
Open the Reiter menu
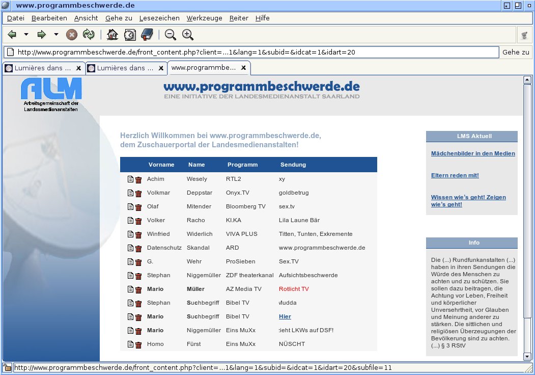point(239,18)
